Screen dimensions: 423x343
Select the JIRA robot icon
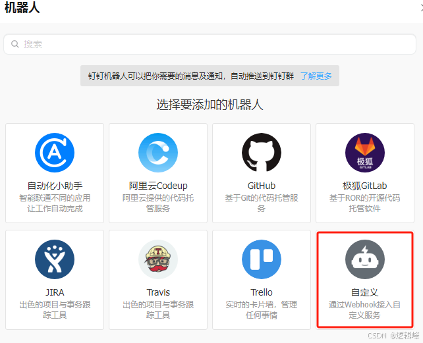coord(55,259)
